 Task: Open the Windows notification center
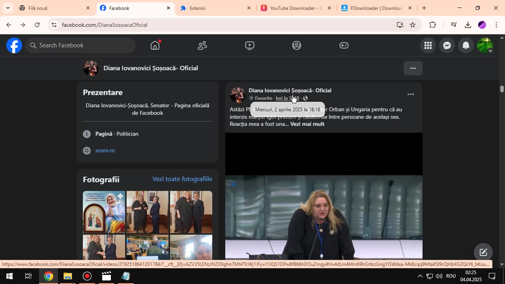coord(492,276)
